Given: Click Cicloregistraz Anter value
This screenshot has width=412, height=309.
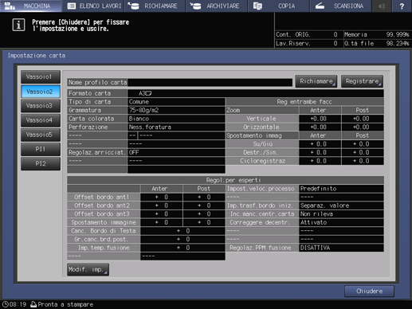Looking at the screenshot, I should point(320,161).
